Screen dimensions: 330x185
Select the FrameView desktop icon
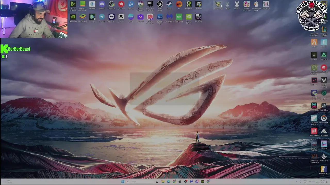pyautogui.click(x=198, y=5)
